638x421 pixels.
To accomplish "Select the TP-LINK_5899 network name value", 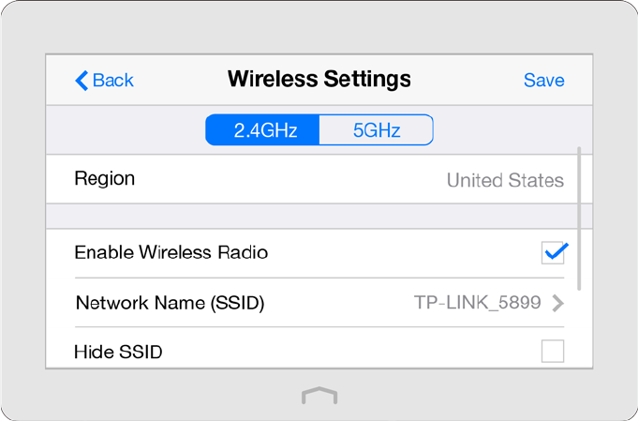I will tap(477, 303).
